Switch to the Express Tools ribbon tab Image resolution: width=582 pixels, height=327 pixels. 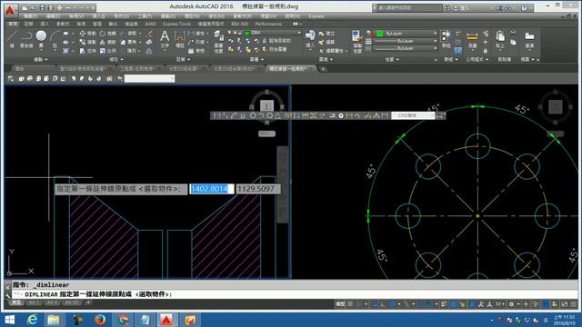click(x=176, y=24)
